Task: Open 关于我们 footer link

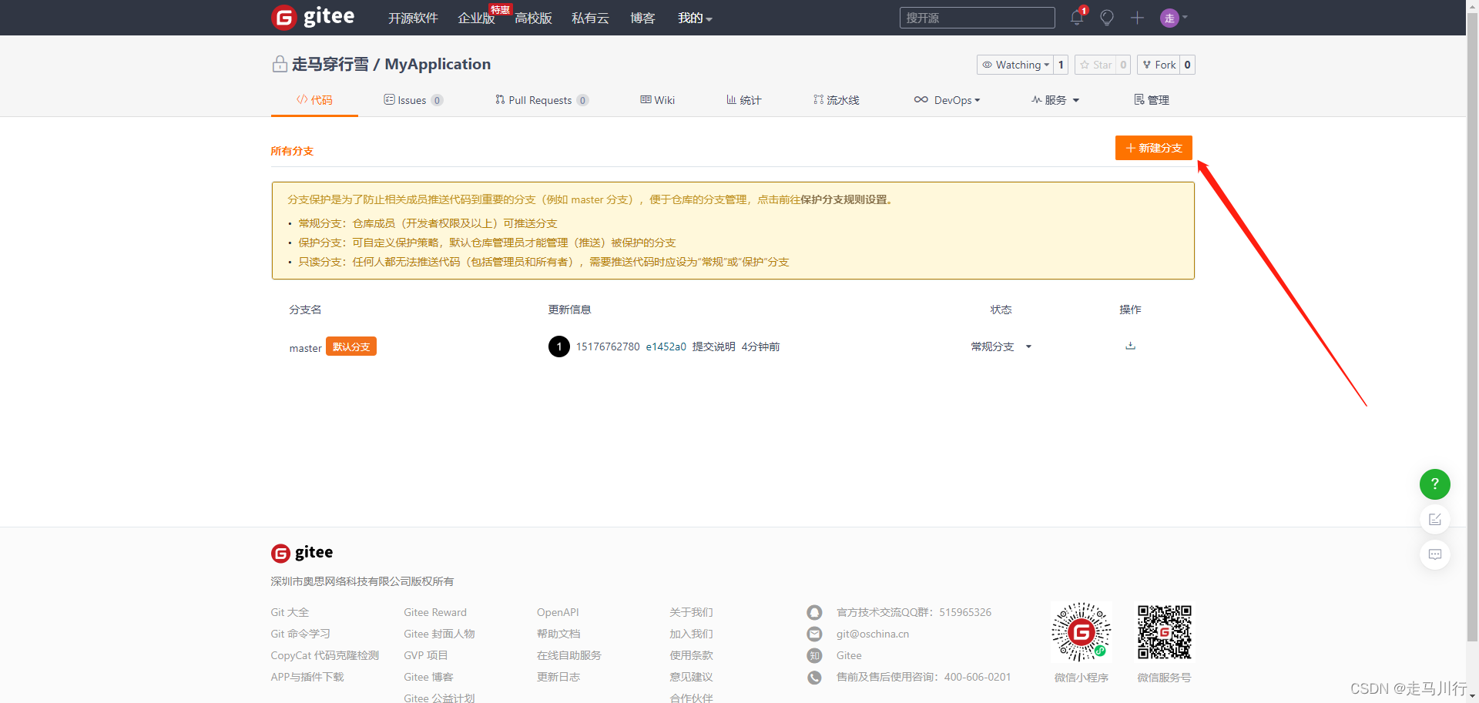Action: 691,612
